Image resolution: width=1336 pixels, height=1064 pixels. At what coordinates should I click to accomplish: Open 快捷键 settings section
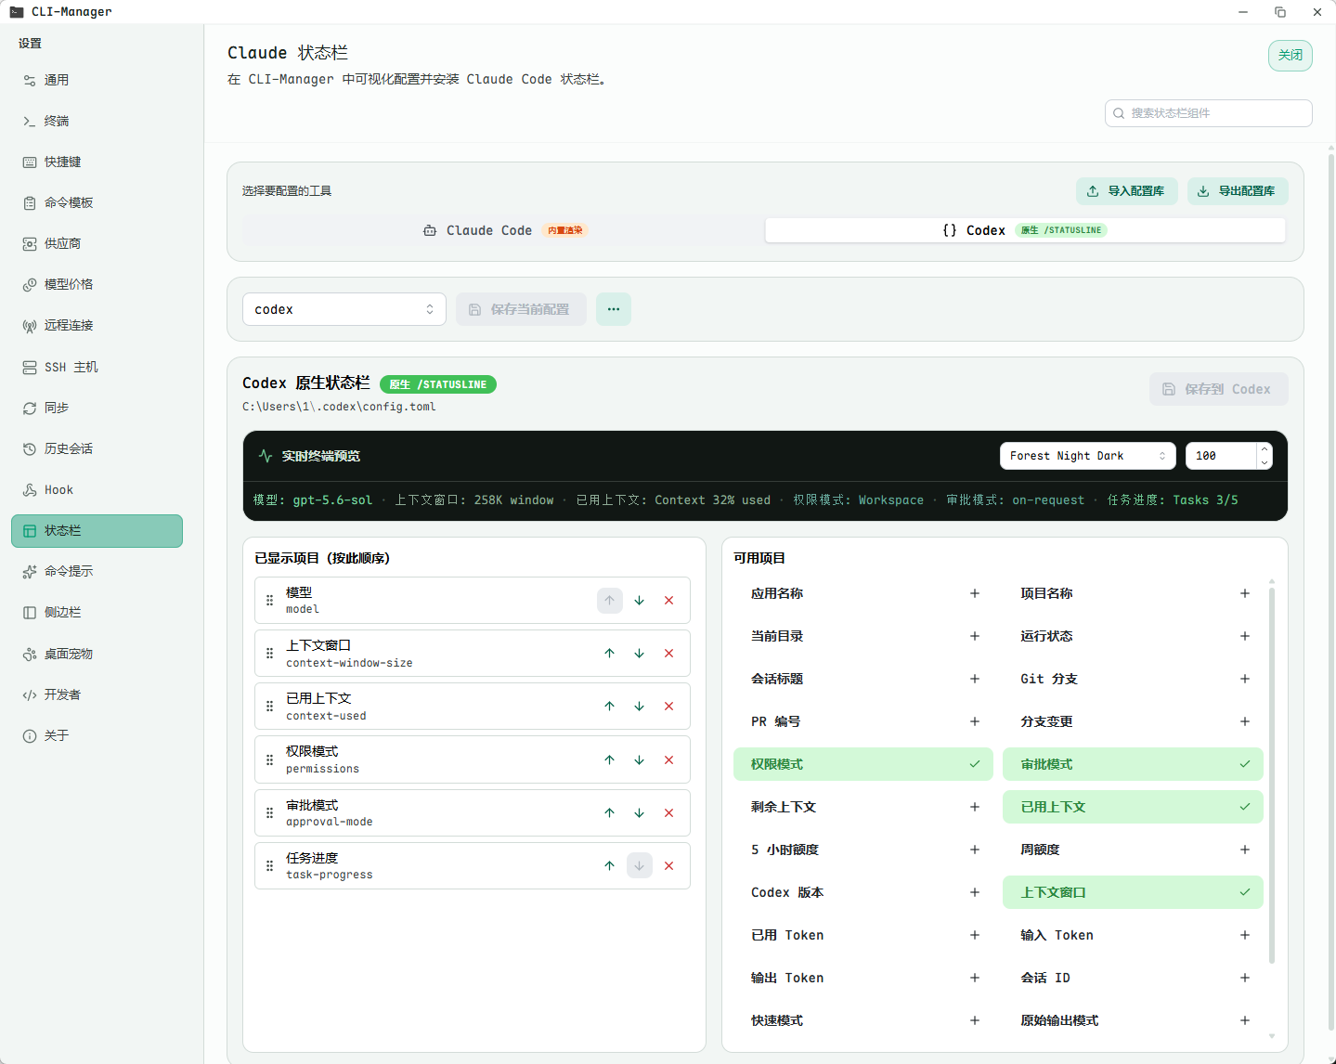click(x=97, y=162)
